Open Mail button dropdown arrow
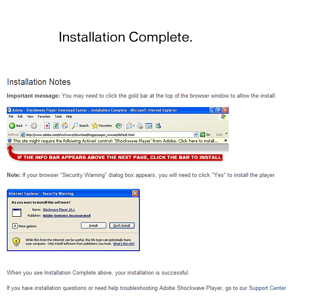The height and width of the screenshot is (304, 323). pyautogui.click(x=134, y=125)
